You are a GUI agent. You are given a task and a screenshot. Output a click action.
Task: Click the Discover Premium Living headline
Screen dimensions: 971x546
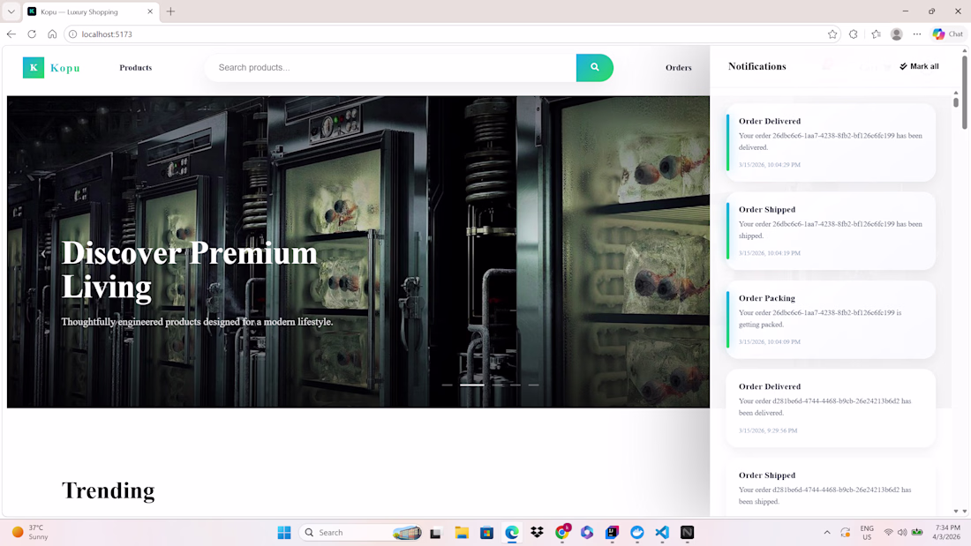190,269
